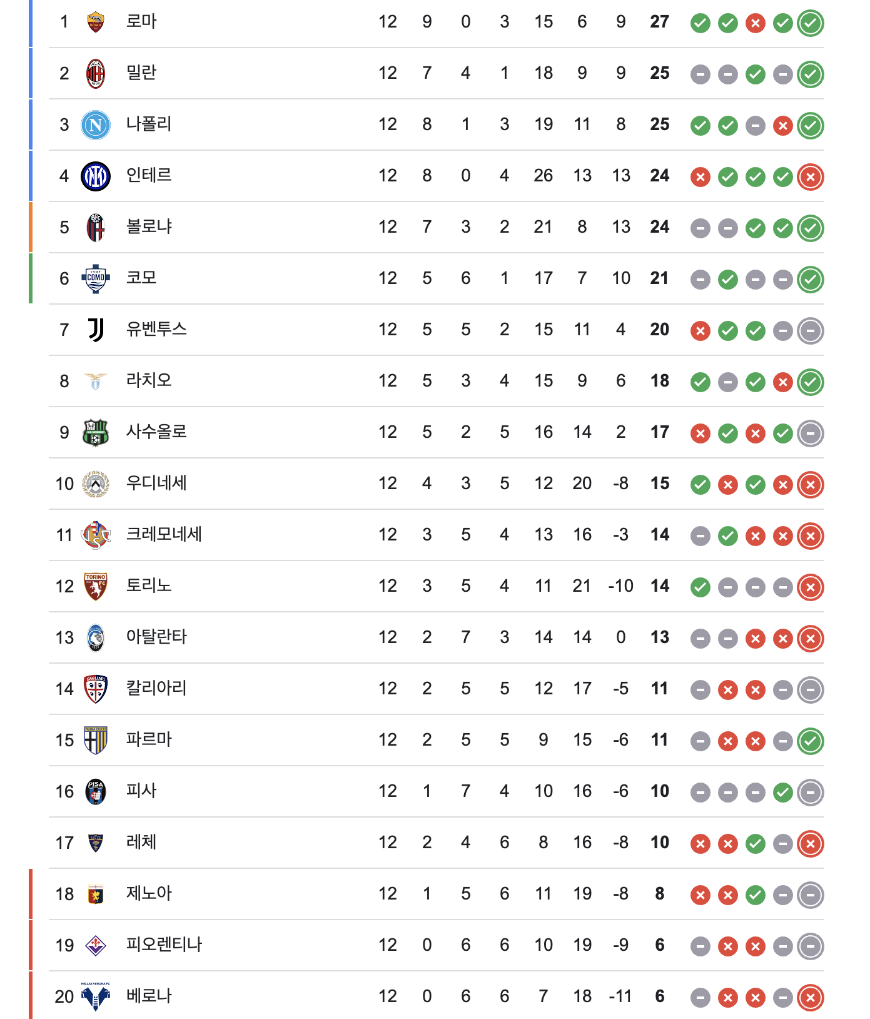870x1019 pixels.
Task: Click the Fiorentina club logo
Action: click(96, 945)
